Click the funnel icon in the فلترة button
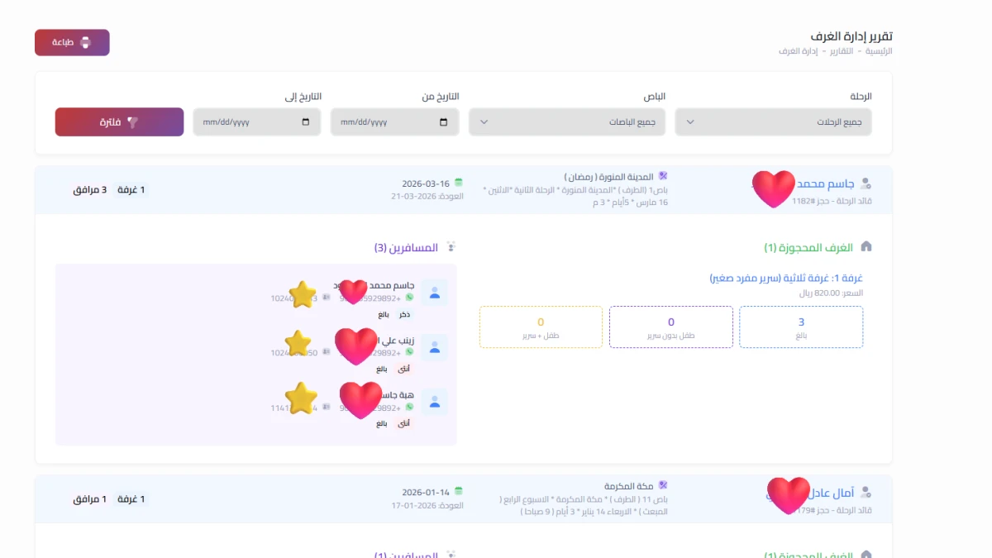 pyautogui.click(x=132, y=122)
